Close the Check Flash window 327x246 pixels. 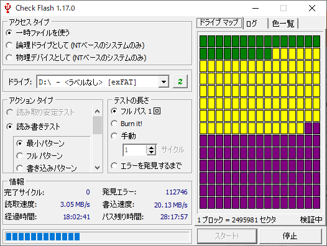pyautogui.click(x=312, y=8)
